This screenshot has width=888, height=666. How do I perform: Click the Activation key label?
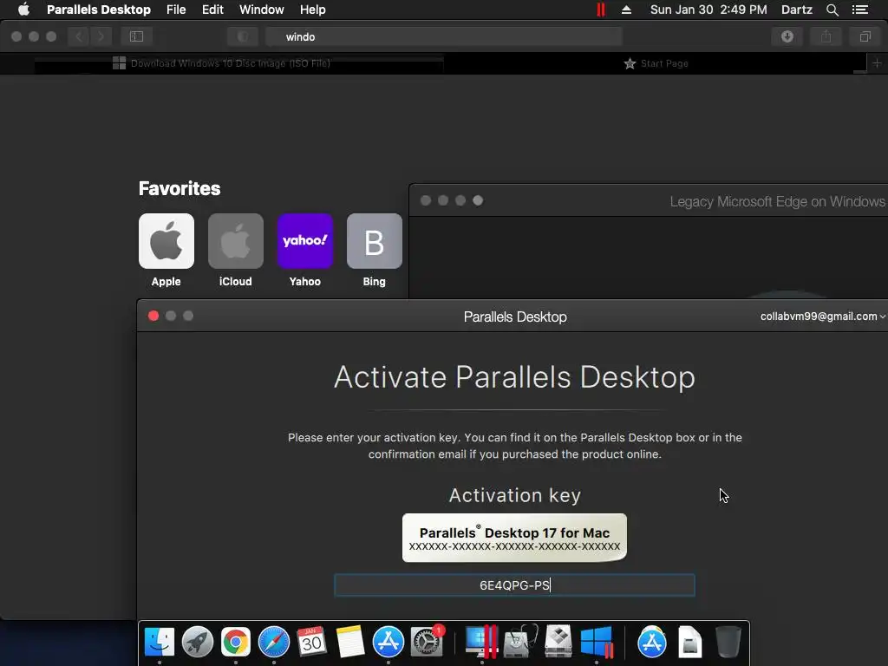pos(514,495)
